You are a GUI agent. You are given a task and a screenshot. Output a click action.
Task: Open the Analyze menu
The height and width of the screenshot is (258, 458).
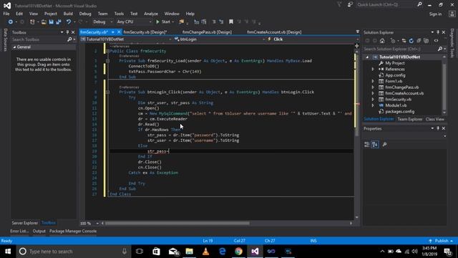[151, 14]
